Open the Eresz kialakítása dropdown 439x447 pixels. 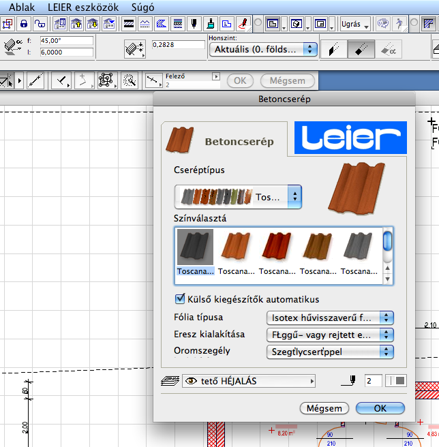point(330,335)
